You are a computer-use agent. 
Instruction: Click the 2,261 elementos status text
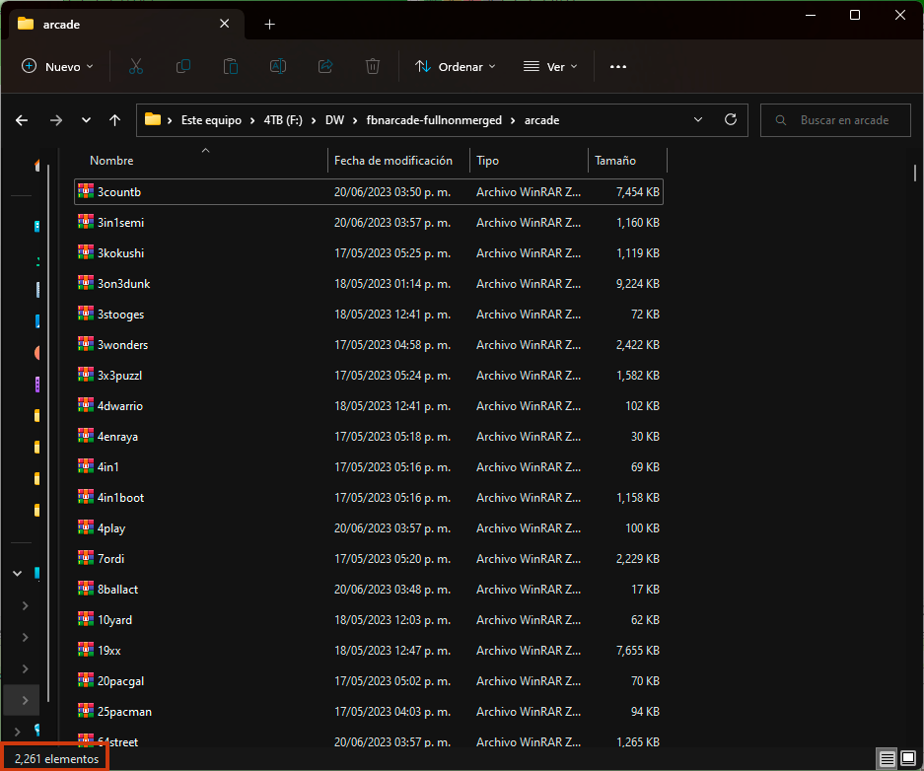point(56,758)
